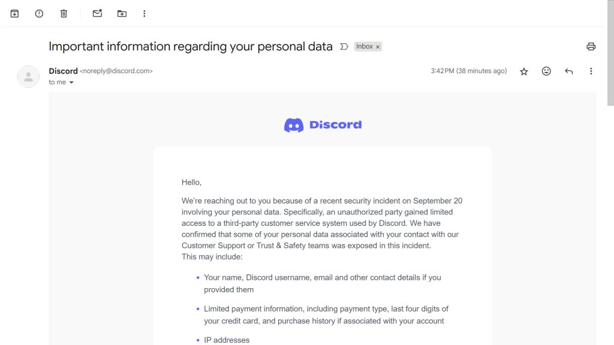
Task: Reply to the Discord email
Action: [x=568, y=71]
